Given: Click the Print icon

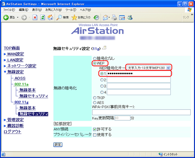Looking at the screenshot, I should coord(114,17).
